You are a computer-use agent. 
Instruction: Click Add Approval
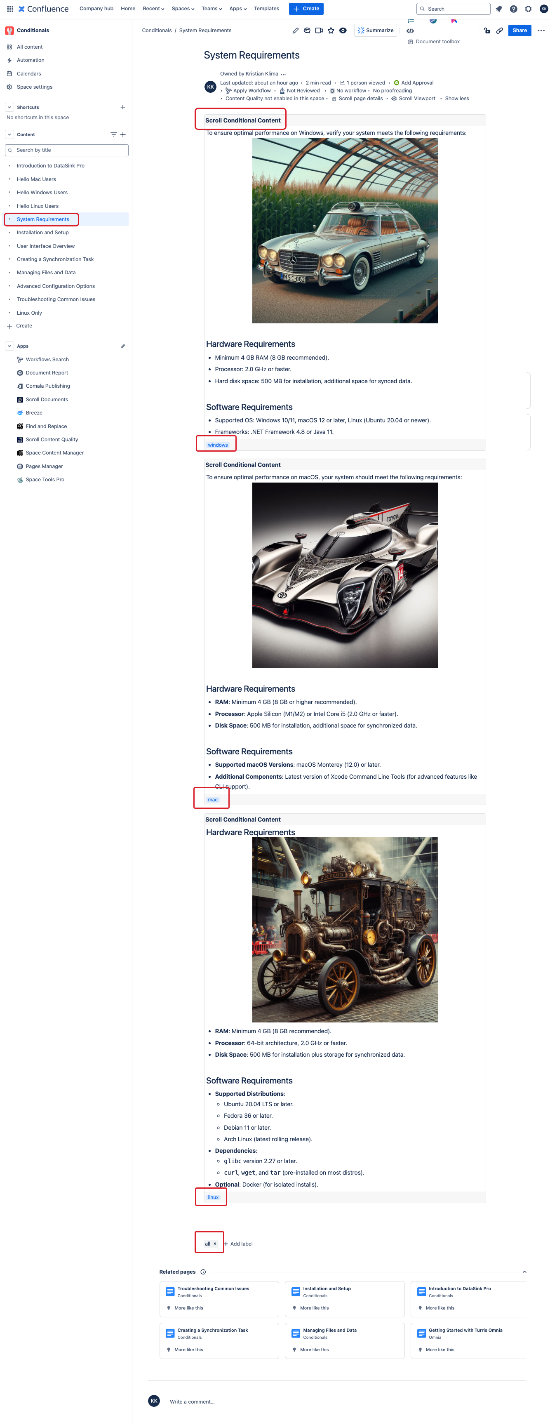click(417, 83)
